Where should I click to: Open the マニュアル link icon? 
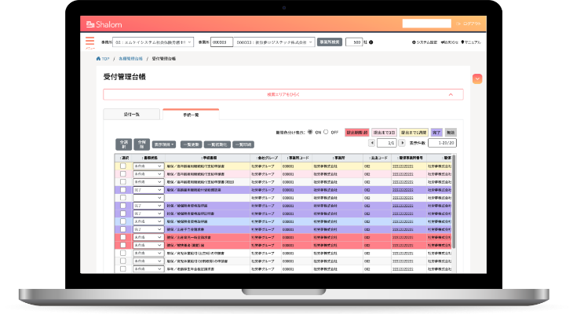[471, 42]
